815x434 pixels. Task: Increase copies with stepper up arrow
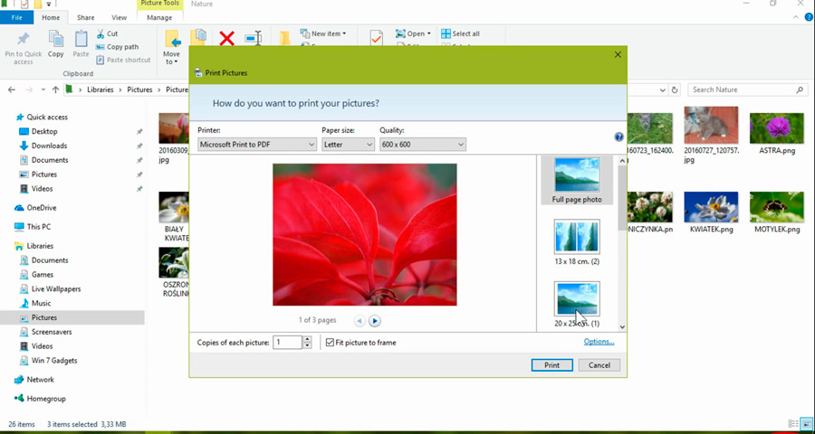click(307, 339)
